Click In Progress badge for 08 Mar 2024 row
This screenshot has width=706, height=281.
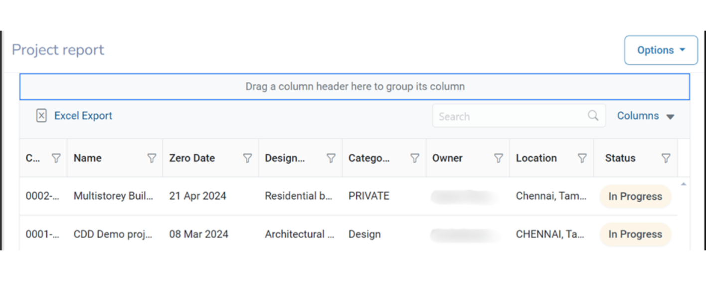pos(635,234)
